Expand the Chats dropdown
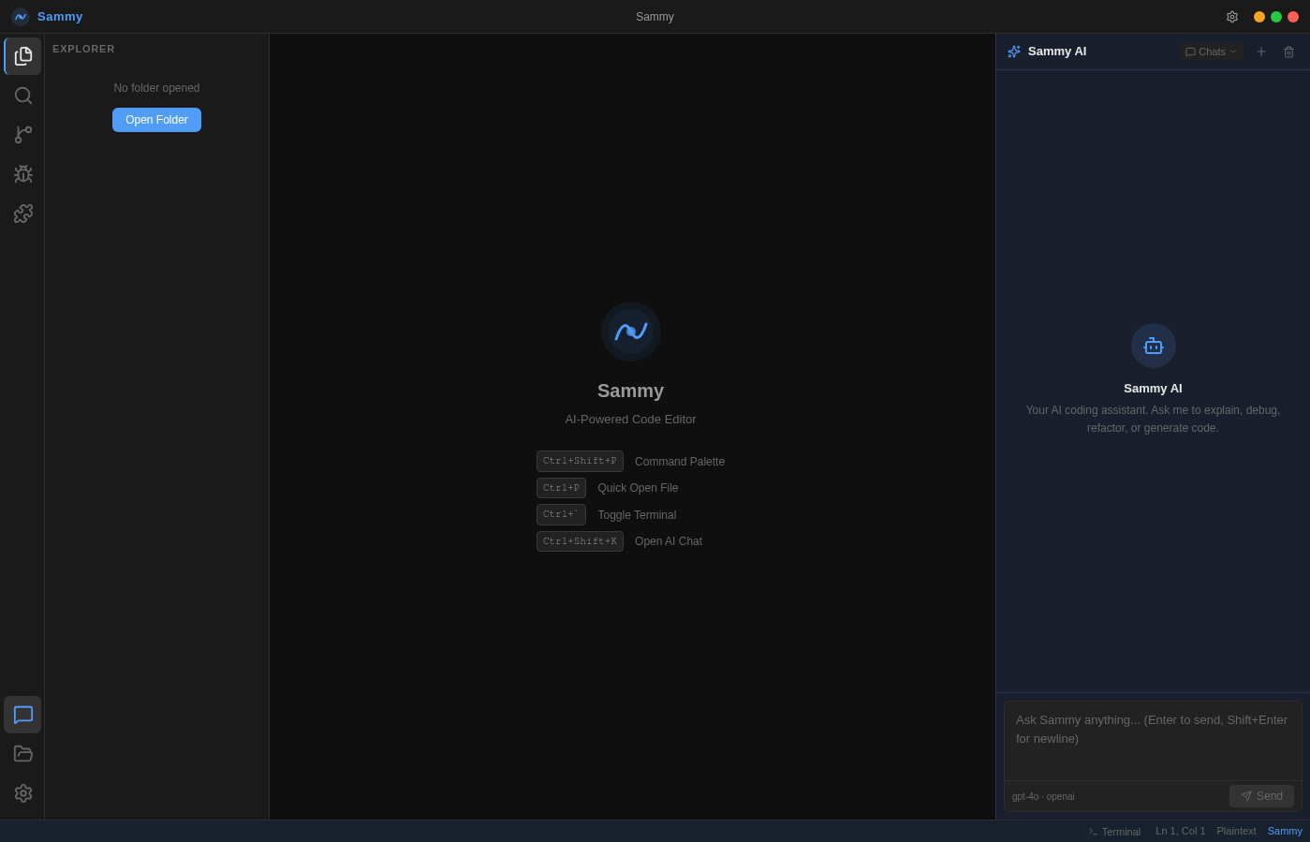The image size is (1310, 842). (1211, 52)
